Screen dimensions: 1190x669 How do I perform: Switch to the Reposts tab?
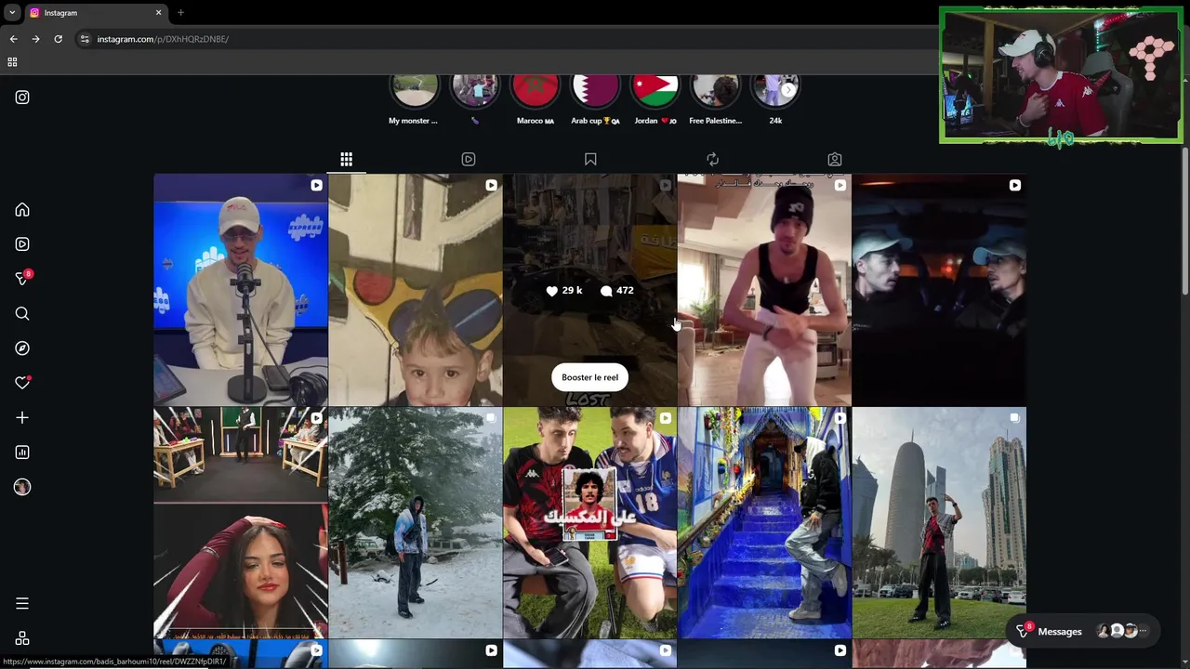coord(713,160)
